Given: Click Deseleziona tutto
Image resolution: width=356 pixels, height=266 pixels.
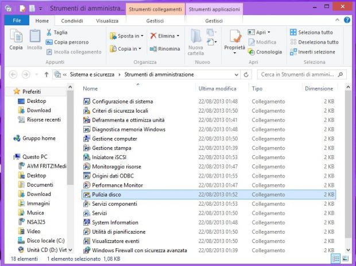Looking at the screenshot, I should tap(314, 43).
